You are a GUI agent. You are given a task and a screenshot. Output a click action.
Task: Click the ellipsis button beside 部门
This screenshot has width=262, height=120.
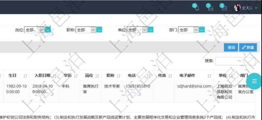point(202,30)
